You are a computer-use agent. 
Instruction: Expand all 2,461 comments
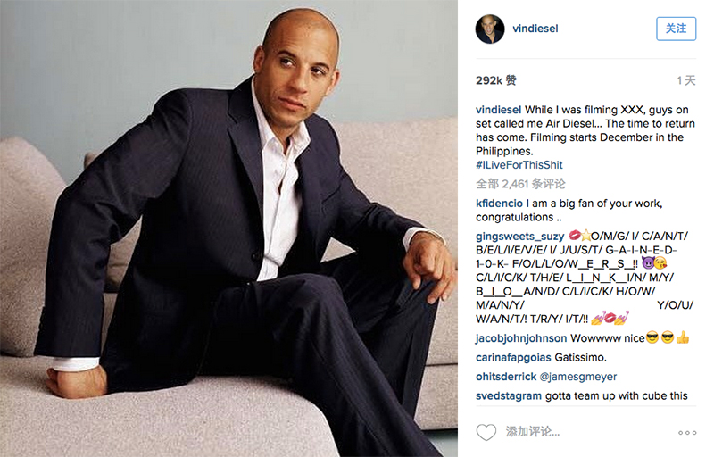coord(520,184)
